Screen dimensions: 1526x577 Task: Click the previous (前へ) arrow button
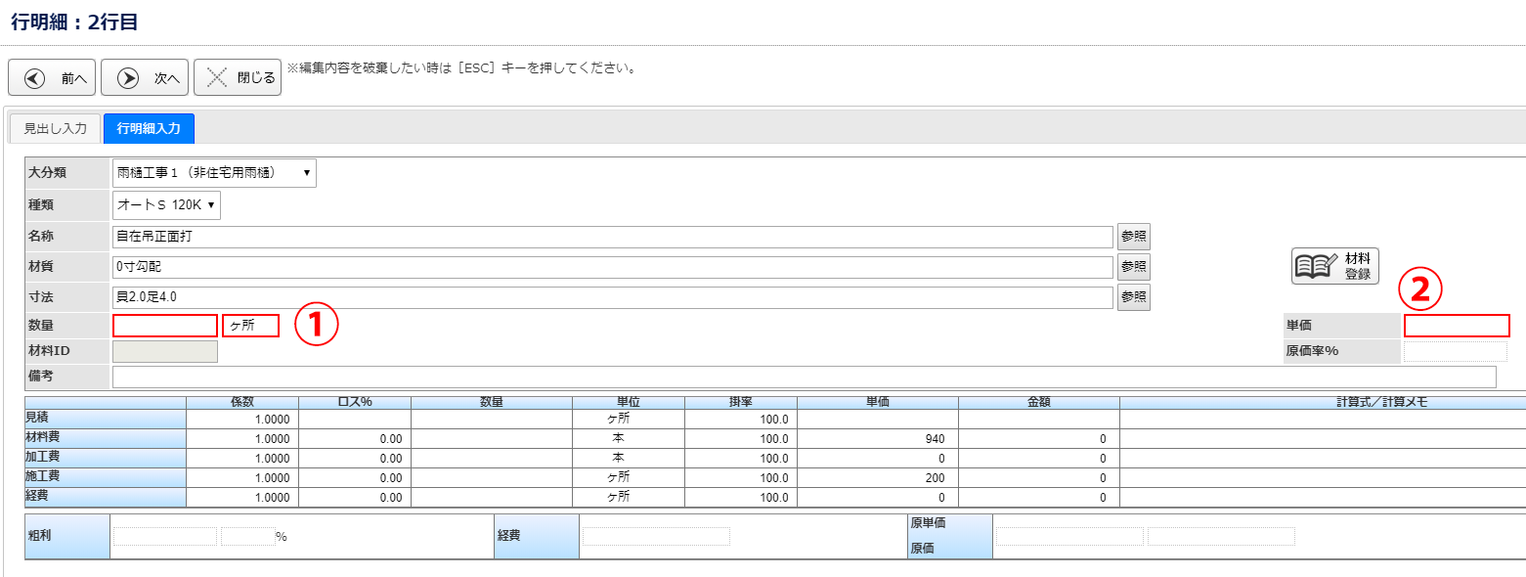coord(52,78)
